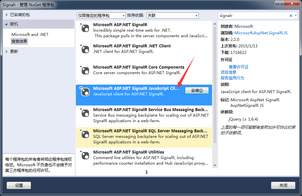Screen dimensions: 302x196
Task: Collapse the 联机 section
Action: pyautogui.click(x=6, y=24)
